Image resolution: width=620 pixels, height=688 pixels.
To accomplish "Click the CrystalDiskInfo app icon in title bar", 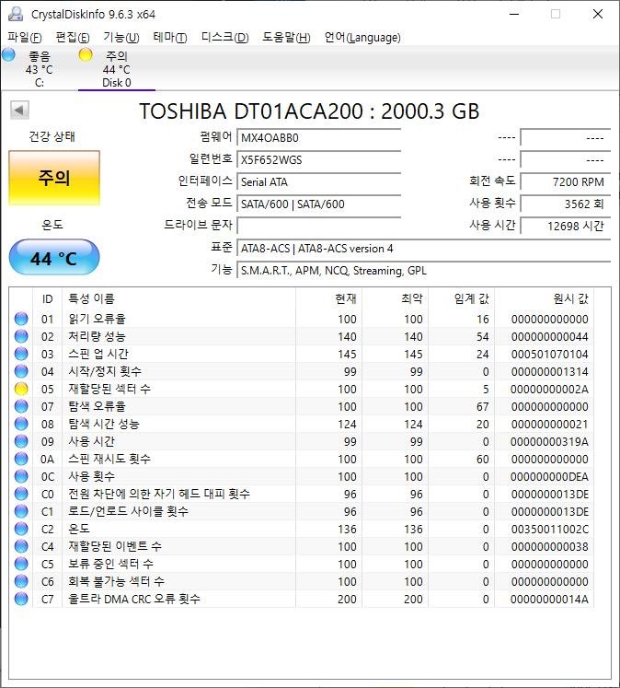I will pos(16,14).
